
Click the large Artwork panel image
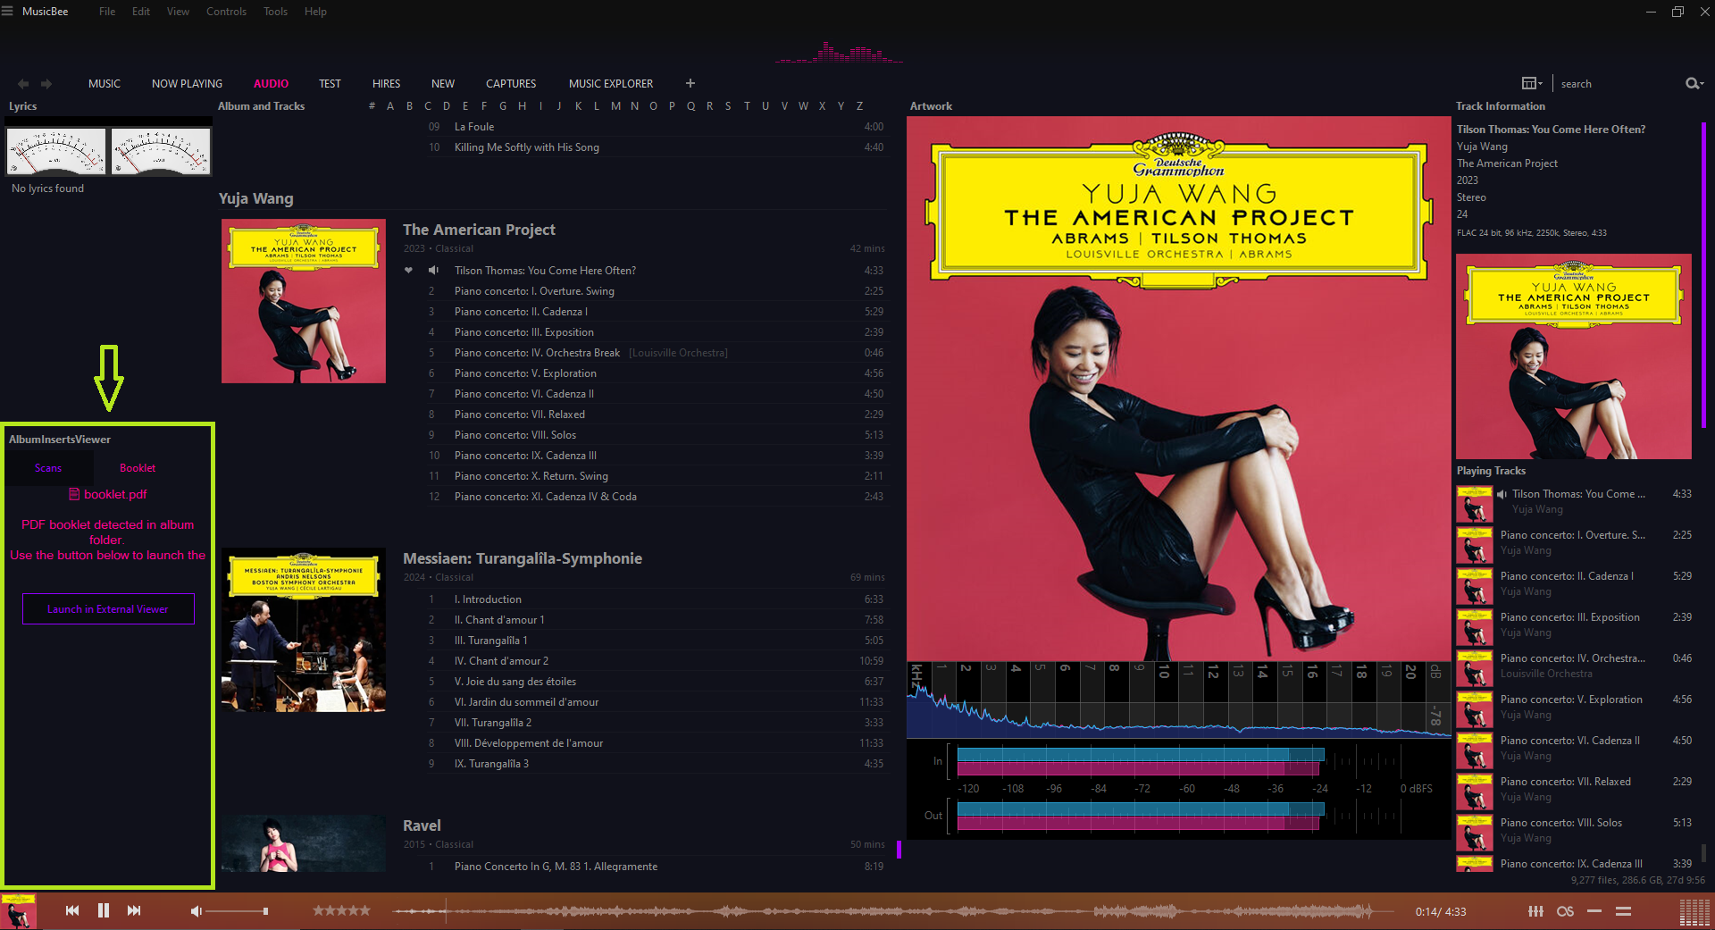(x=1179, y=389)
